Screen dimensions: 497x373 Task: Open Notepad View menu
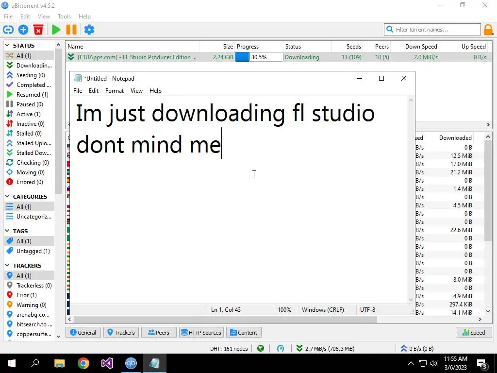point(136,91)
